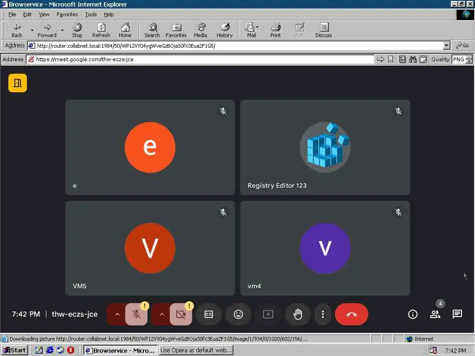Click the Start button on taskbar
The image size is (475, 356).
tap(14, 350)
